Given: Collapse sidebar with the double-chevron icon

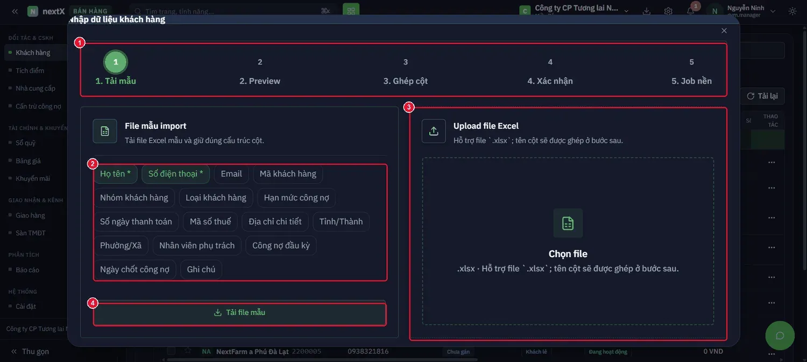Looking at the screenshot, I should [x=15, y=11].
